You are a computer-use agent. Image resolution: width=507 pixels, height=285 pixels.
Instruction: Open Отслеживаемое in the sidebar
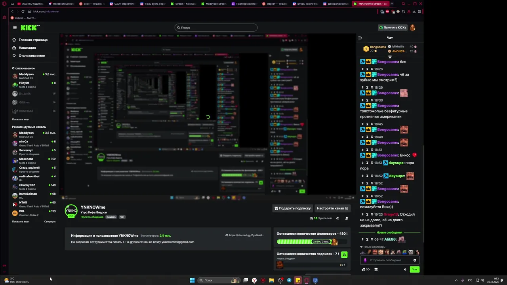tap(29, 56)
